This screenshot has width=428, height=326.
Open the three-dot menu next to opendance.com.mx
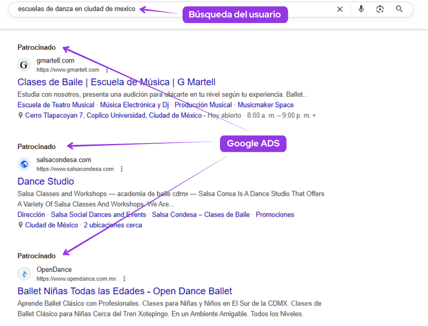(x=124, y=278)
